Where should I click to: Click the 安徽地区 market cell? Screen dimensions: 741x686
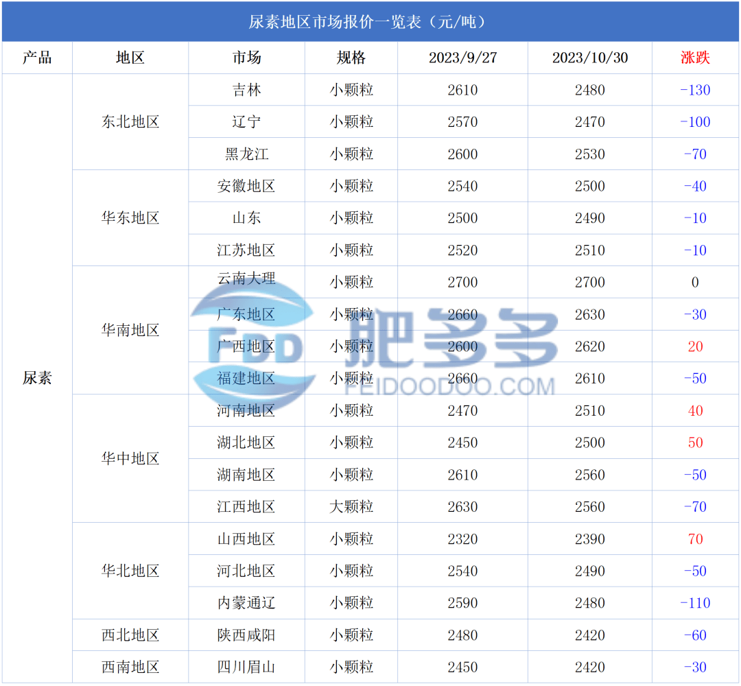point(246,186)
